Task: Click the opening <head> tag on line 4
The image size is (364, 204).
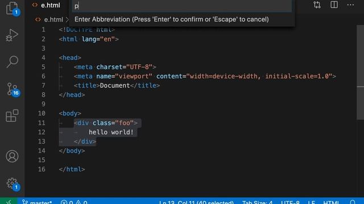Action: [70, 58]
